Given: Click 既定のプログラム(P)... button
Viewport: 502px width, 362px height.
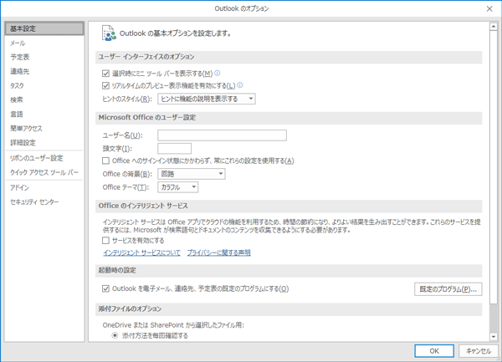Looking at the screenshot, I should (448, 289).
